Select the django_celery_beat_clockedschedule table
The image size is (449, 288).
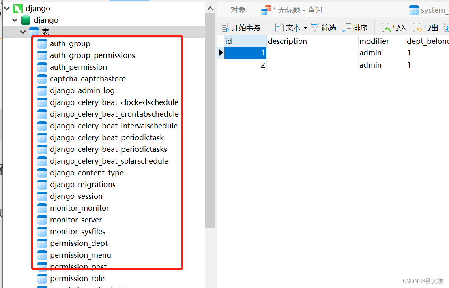(114, 102)
